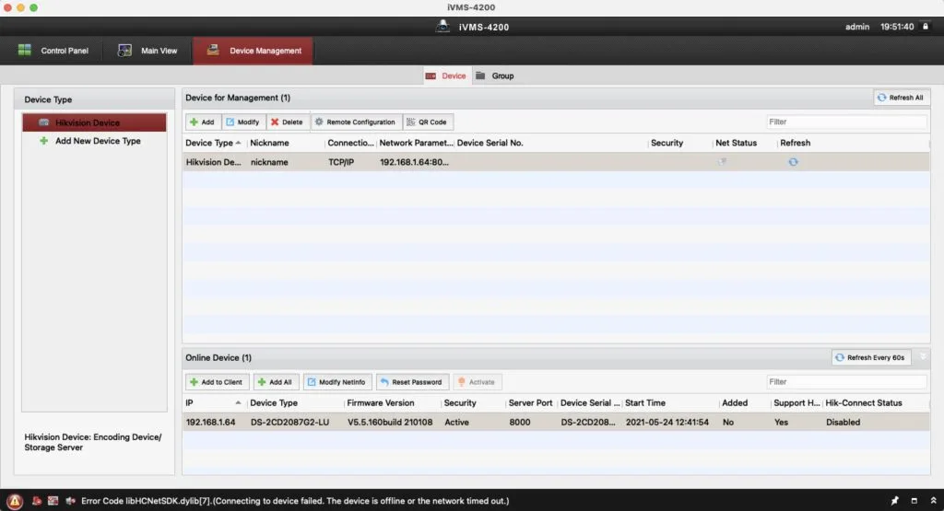Click the Filter field in the Online Device panel

(846, 382)
